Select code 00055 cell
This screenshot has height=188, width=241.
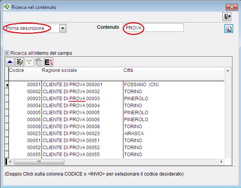[25, 155]
